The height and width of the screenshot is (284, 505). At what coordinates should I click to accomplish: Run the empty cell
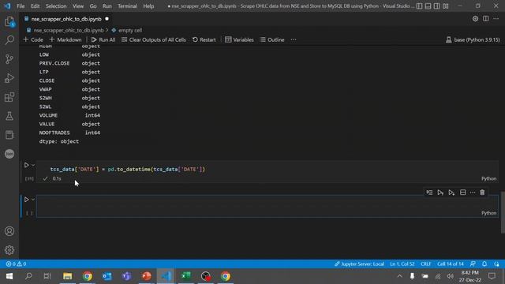click(26, 200)
